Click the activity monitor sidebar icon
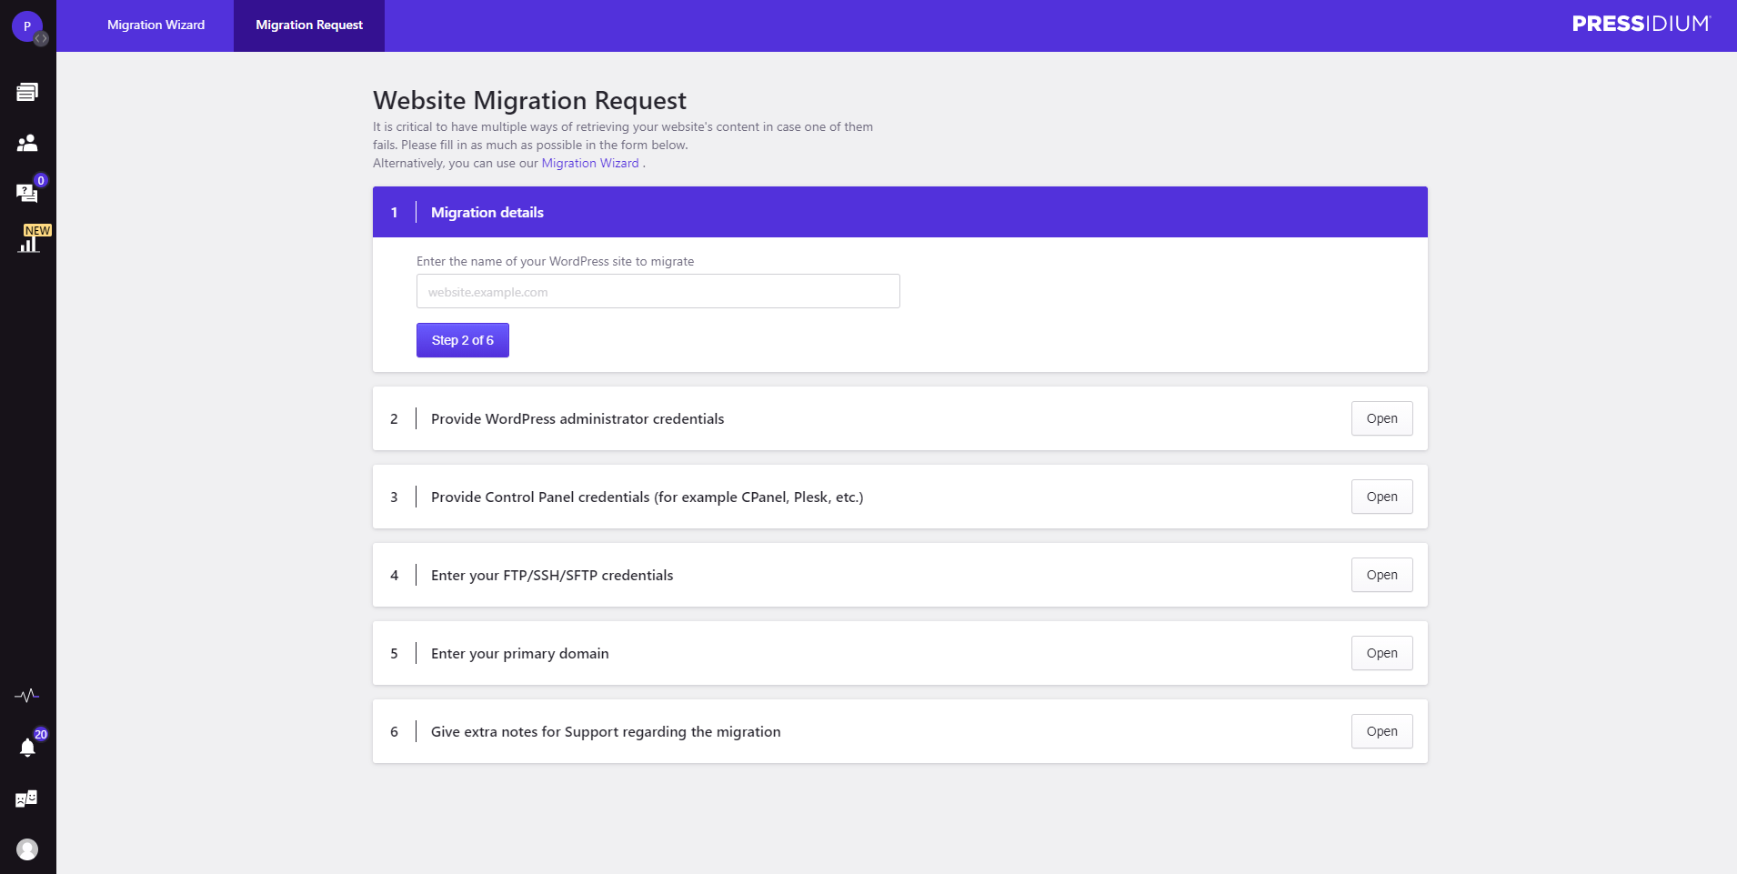Image resolution: width=1737 pixels, height=874 pixels. [26, 694]
